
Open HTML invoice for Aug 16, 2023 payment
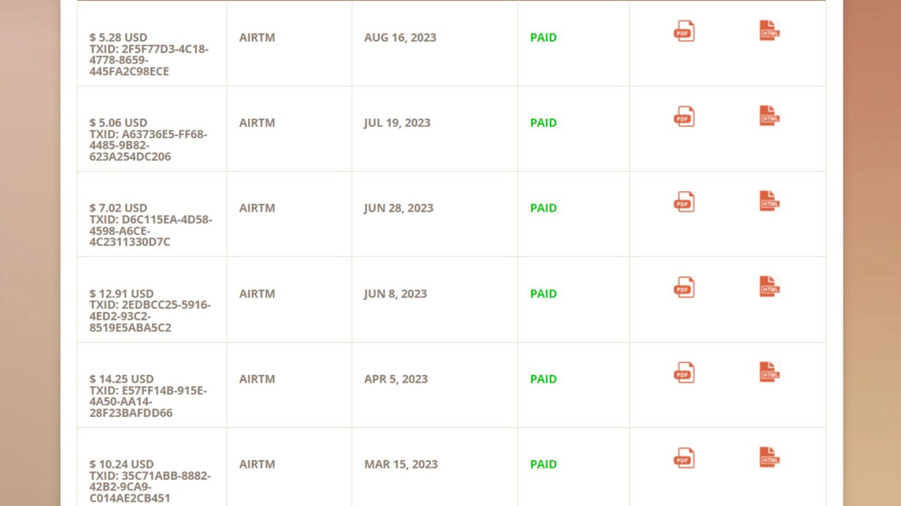pyautogui.click(x=769, y=30)
